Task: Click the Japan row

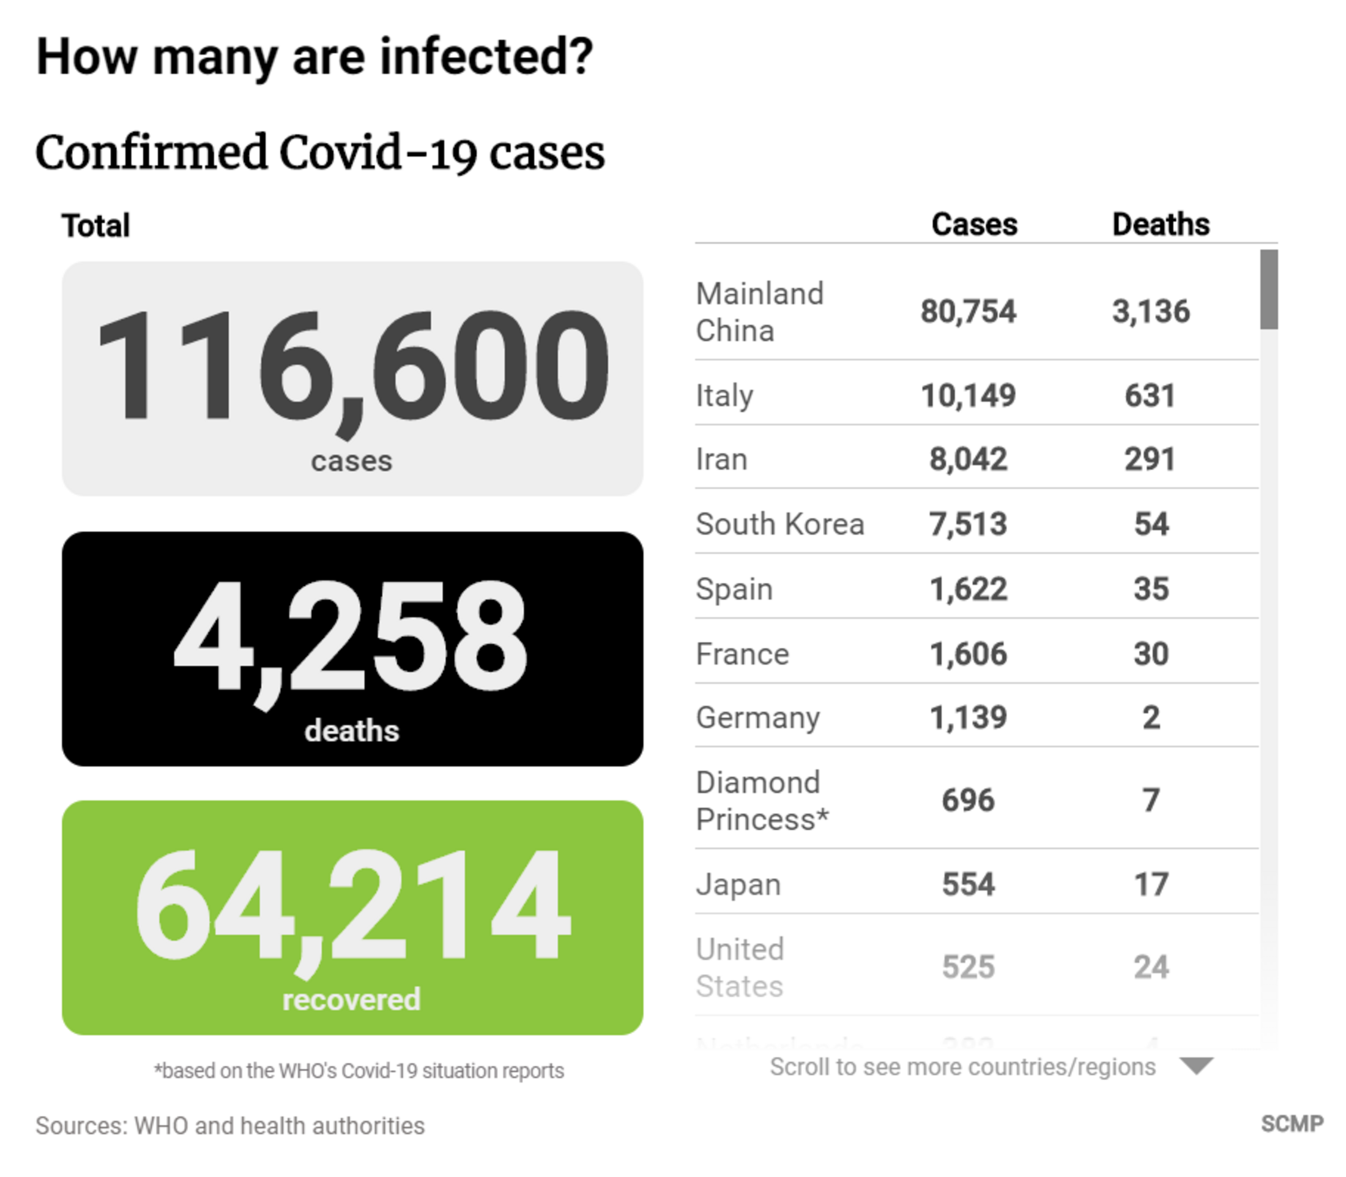Action: 976,883
